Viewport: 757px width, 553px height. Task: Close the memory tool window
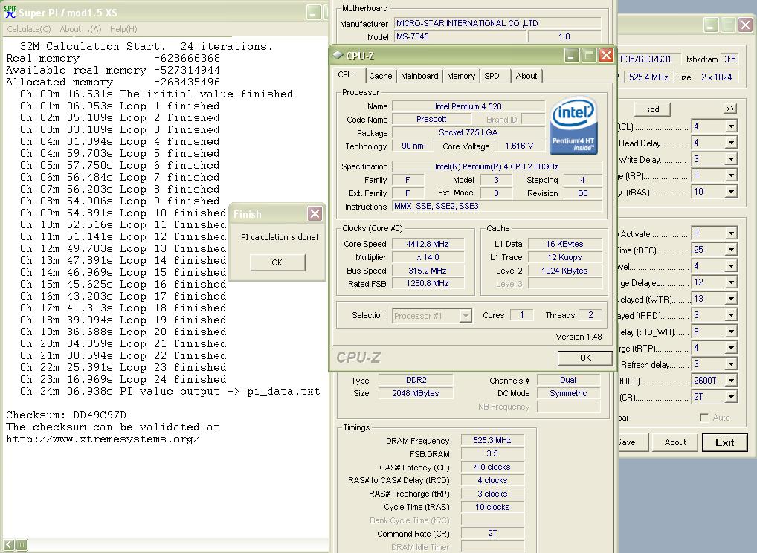click(745, 25)
